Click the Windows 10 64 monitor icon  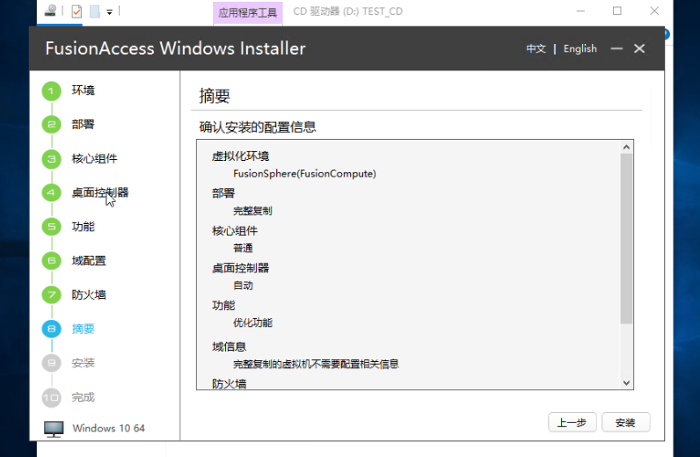click(55, 429)
